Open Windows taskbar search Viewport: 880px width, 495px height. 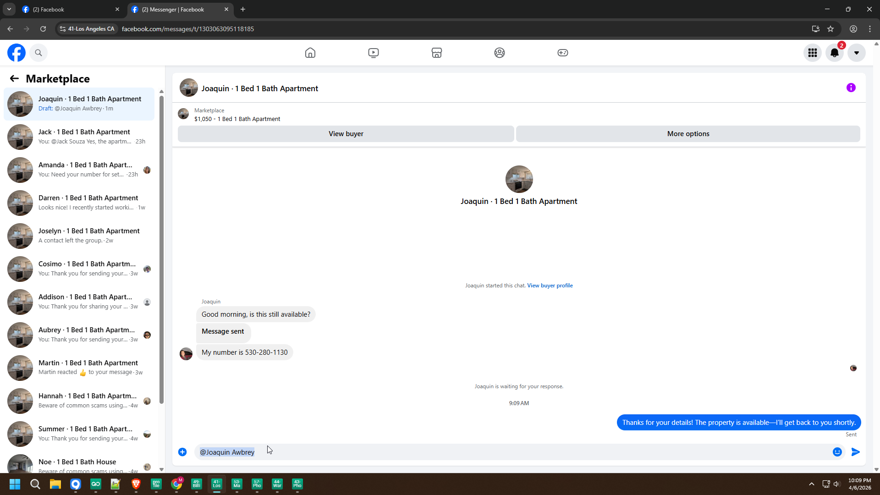[x=35, y=484]
